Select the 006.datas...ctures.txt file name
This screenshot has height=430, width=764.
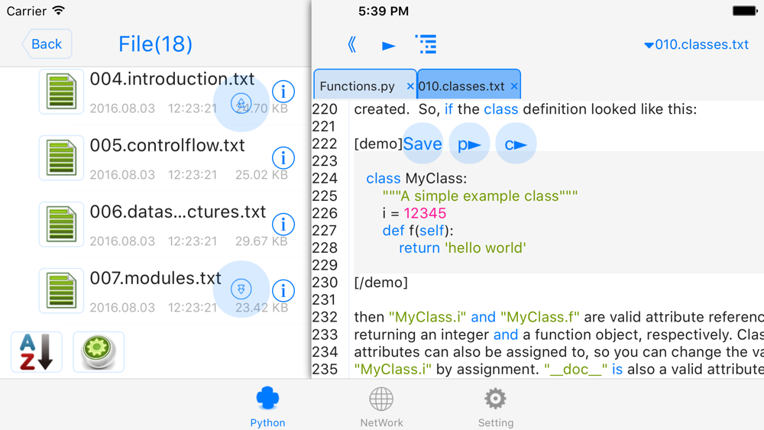coord(178,212)
